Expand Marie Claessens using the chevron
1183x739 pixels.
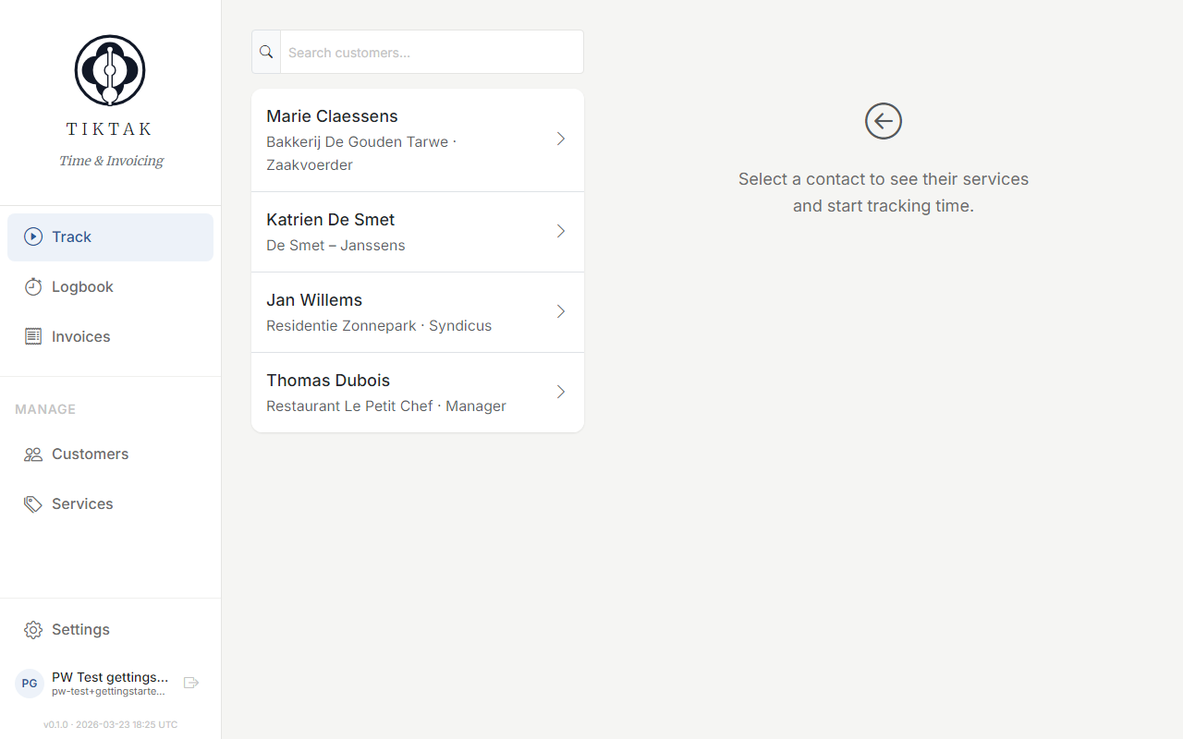(560, 139)
